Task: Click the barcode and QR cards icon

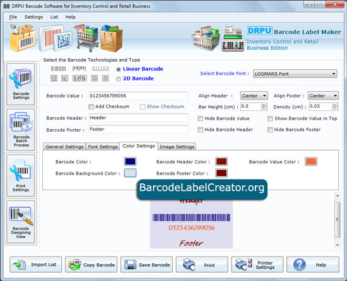Action: pyautogui.click(x=56, y=38)
